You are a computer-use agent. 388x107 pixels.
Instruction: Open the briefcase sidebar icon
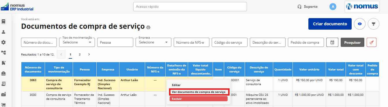click(4, 73)
